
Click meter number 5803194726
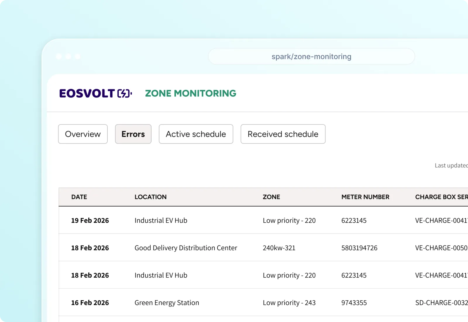(x=359, y=248)
